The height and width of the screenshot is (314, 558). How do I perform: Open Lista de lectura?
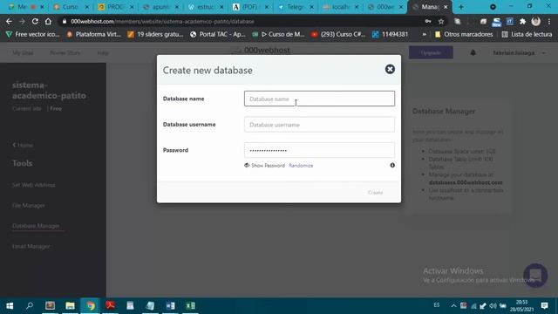pos(527,34)
